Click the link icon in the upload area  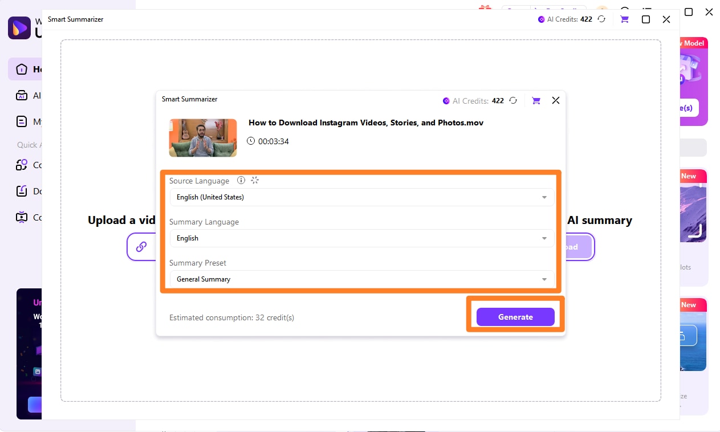tap(141, 247)
